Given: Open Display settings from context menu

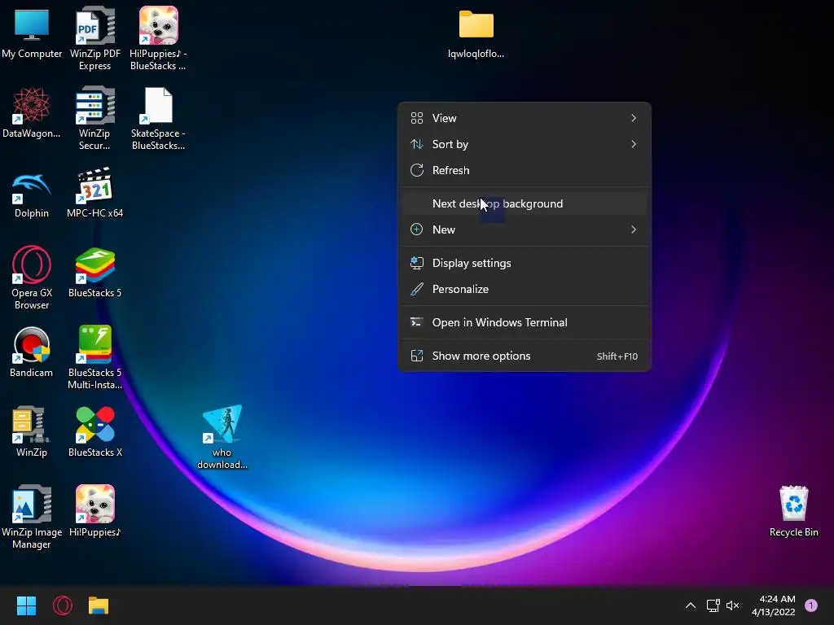Looking at the screenshot, I should (x=525, y=263).
